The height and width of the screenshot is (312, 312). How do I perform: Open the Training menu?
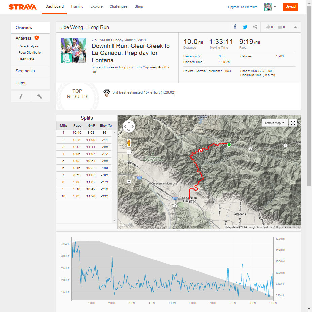(77, 6)
